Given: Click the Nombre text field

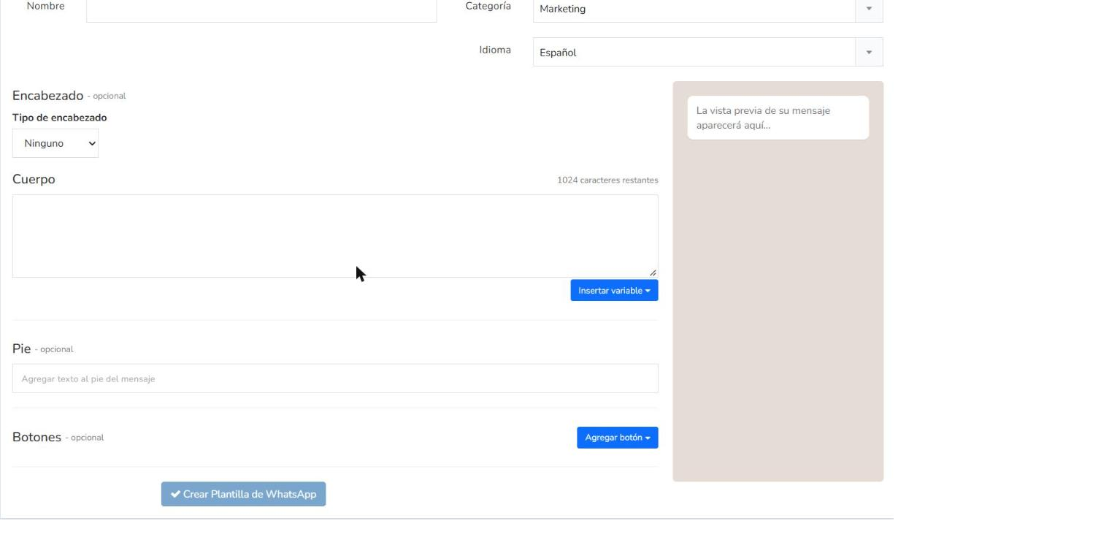Looking at the screenshot, I should click(x=261, y=10).
